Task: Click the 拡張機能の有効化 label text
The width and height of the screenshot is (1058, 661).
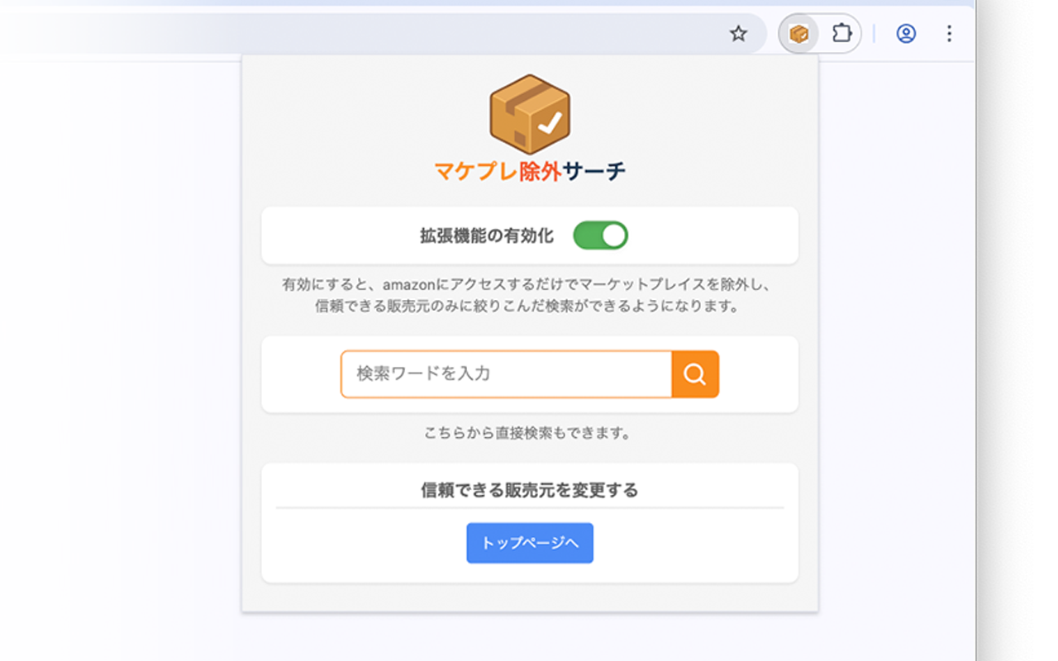Action: [488, 235]
